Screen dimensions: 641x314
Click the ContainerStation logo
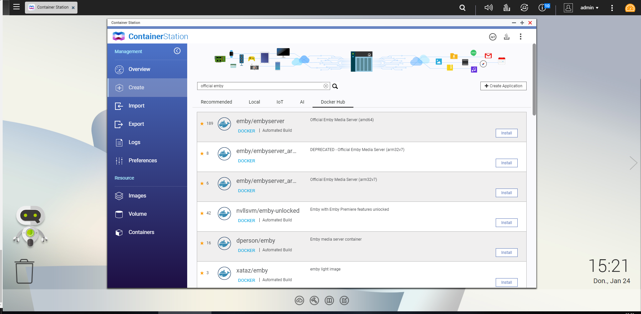tap(150, 37)
